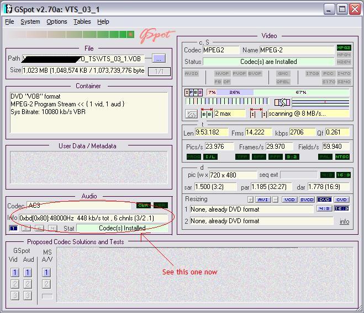The height and width of the screenshot is (313, 364).
Task: Select the DVD resizing target
Action: pos(324,199)
